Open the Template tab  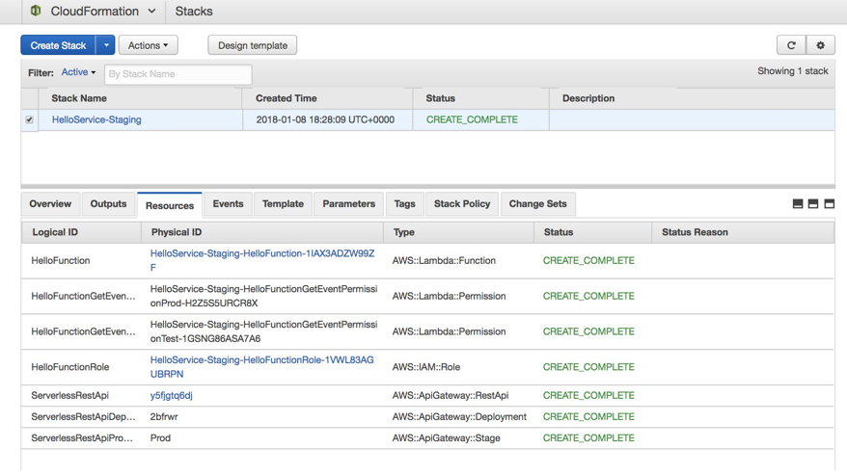click(283, 204)
